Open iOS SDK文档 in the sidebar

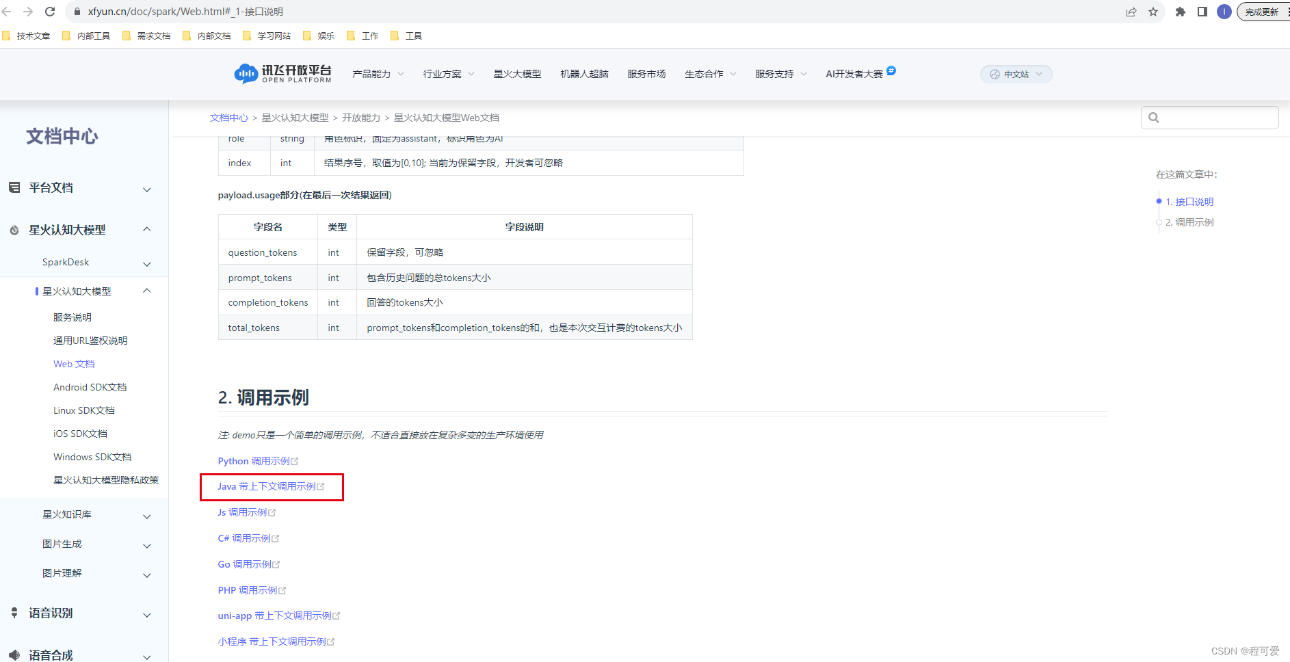(80, 434)
